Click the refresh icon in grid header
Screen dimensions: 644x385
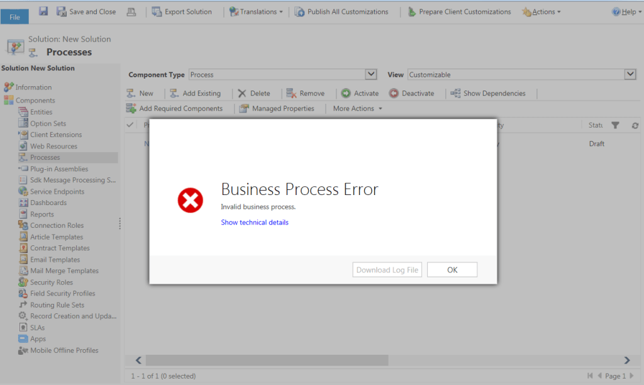(x=635, y=125)
